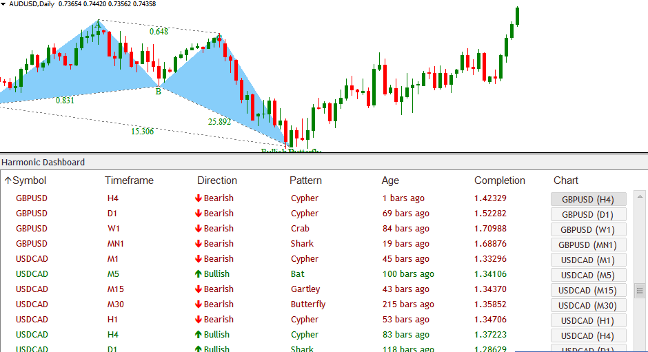Click the bearish arrow in GBPUSD MN1 row
648x352 pixels.
(199, 244)
